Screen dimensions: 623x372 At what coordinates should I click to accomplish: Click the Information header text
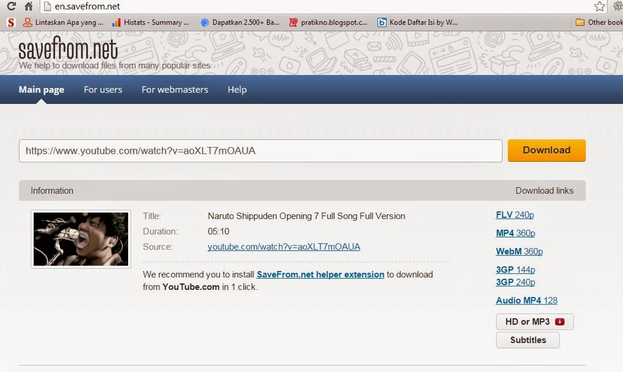(52, 191)
